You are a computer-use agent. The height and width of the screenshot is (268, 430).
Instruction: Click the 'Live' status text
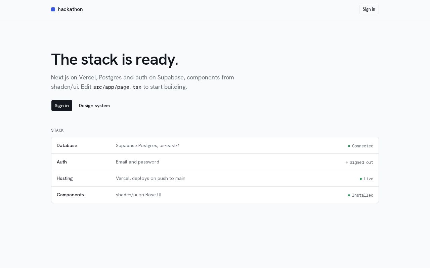(369, 179)
